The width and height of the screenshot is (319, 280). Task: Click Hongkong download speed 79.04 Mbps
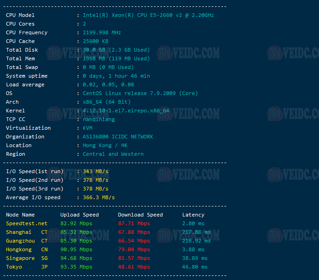click(x=134, y=249)
